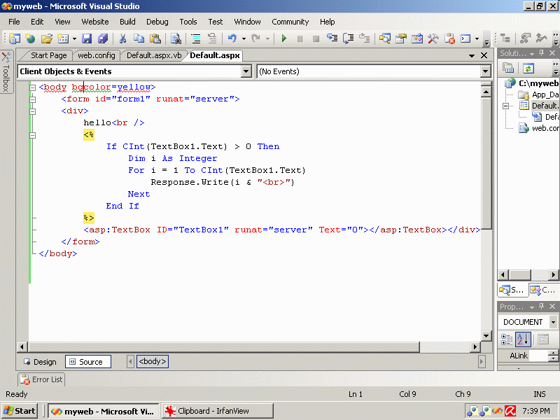Switch to Design view
560x420 pixels.
coord(40,362)
